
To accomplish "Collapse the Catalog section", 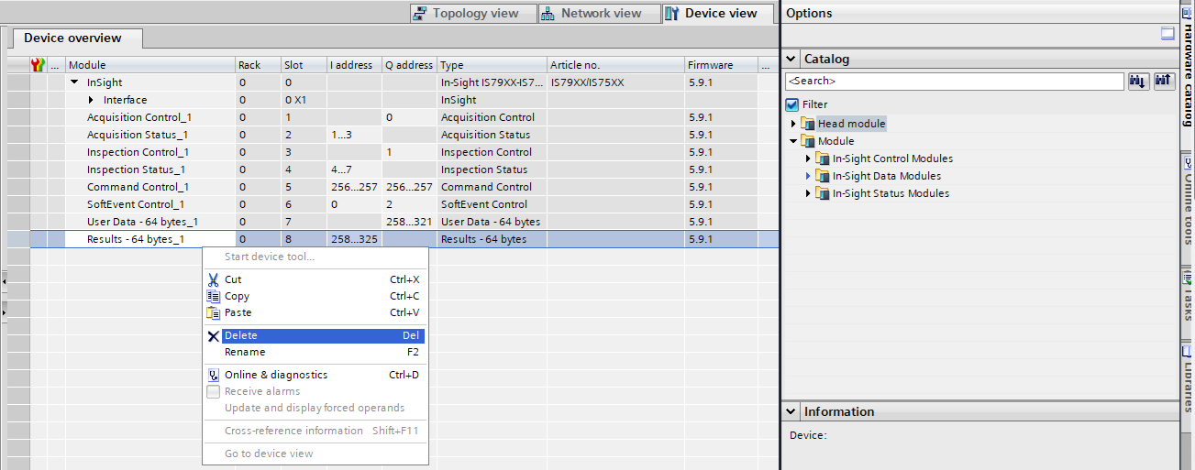I will pyautogui.click(x=792, y=59).
